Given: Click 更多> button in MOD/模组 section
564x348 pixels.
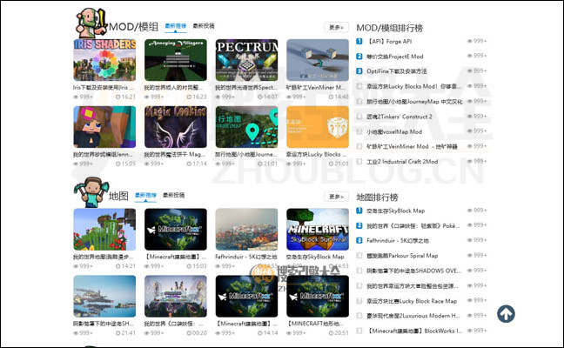Looking at the screenshot, I should coord(336,27).
